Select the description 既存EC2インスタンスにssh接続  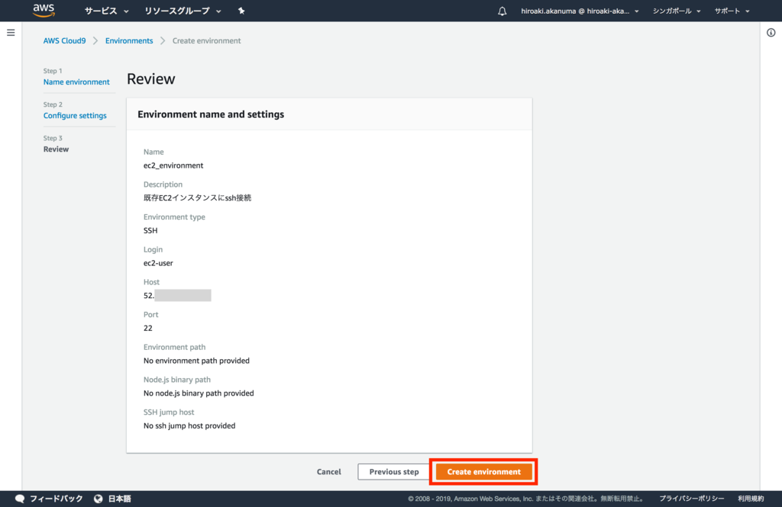click(198, 197)
